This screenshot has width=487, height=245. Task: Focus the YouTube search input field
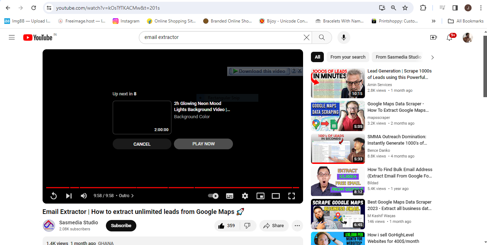[222, 37]
